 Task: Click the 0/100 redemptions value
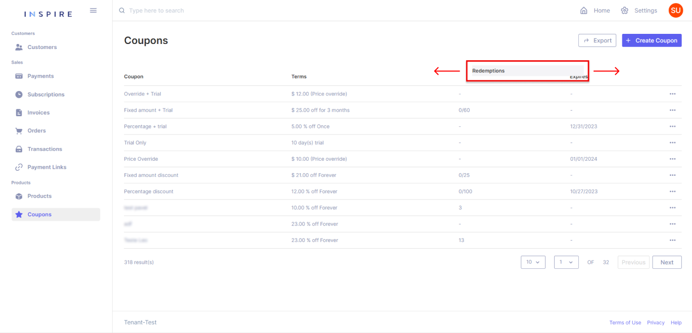click(x=466, y=192)
